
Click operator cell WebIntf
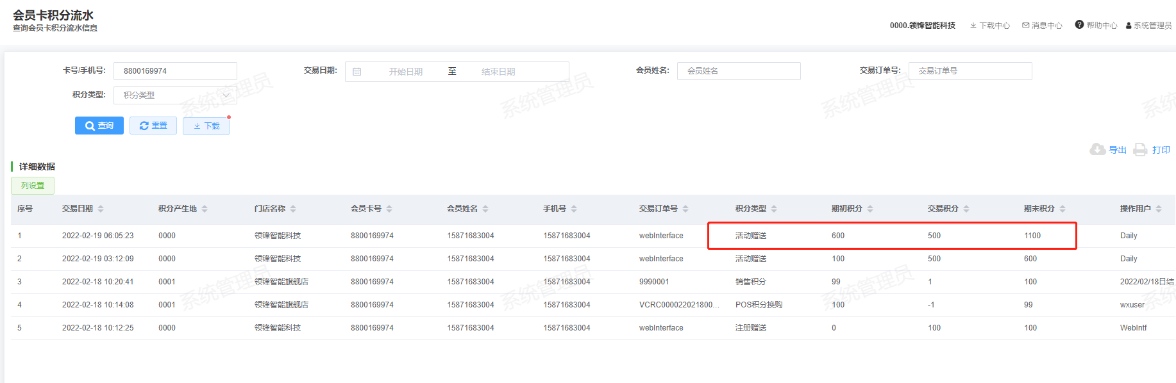(x=1134, y=328)
